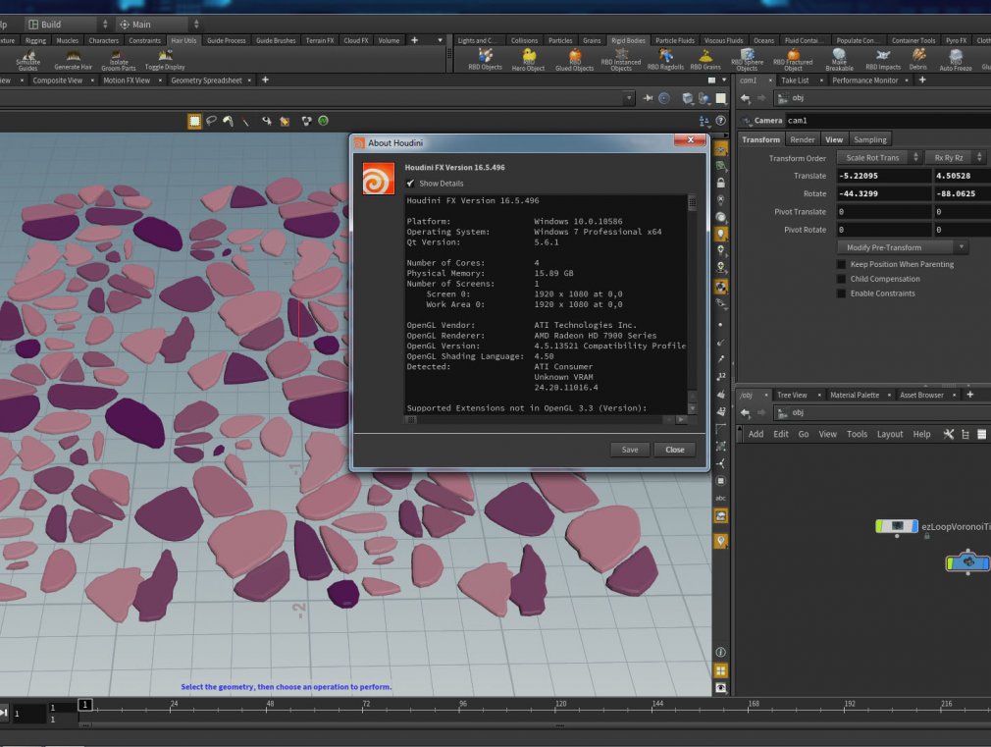This screenshot has height=747, width=991.
Task: Click the viewport info icon at bottom right
Action: [720, 652]
